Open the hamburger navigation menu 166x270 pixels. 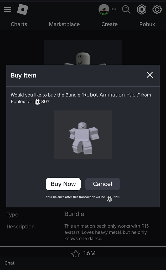[x=8, y=10]
